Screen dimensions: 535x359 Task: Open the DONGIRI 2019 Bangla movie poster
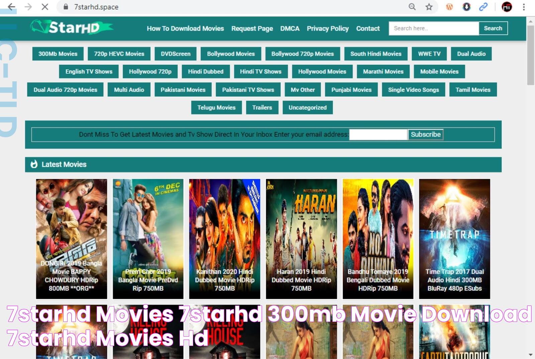coord(72,239)
